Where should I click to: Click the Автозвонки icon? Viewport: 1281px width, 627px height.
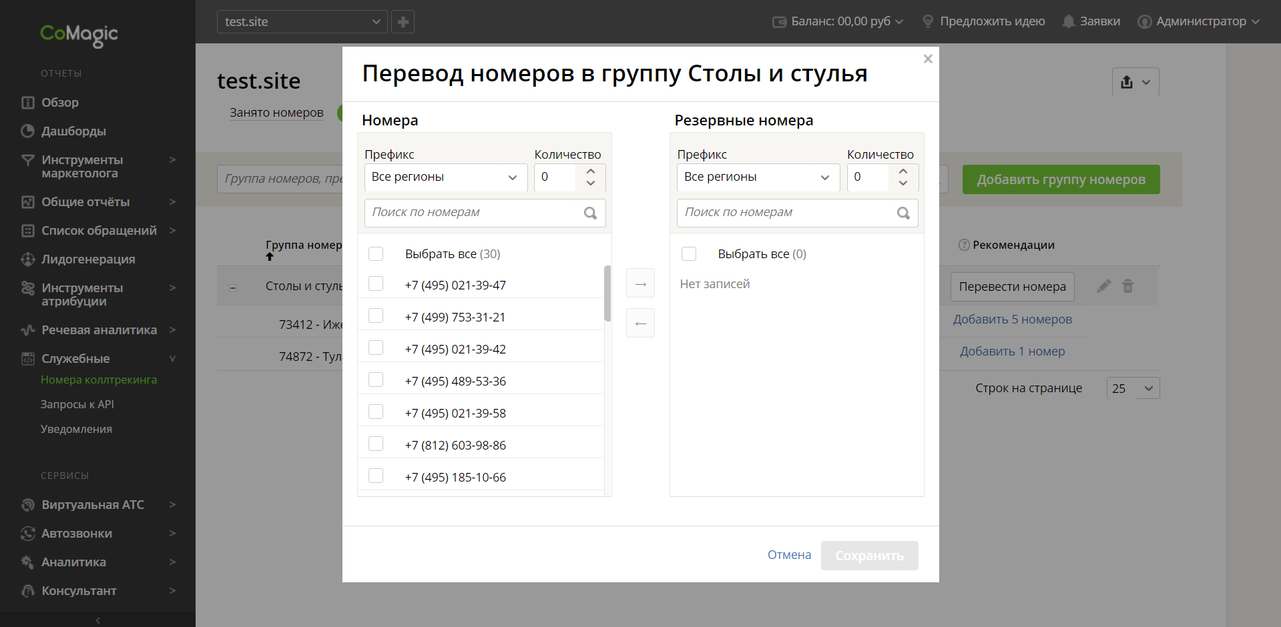(x=27, y=534)
